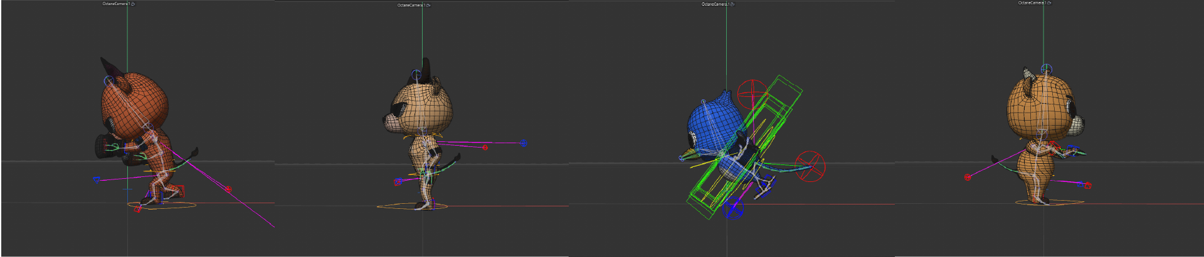Select orange ground ring under red-orange character

tap(162, 204)
